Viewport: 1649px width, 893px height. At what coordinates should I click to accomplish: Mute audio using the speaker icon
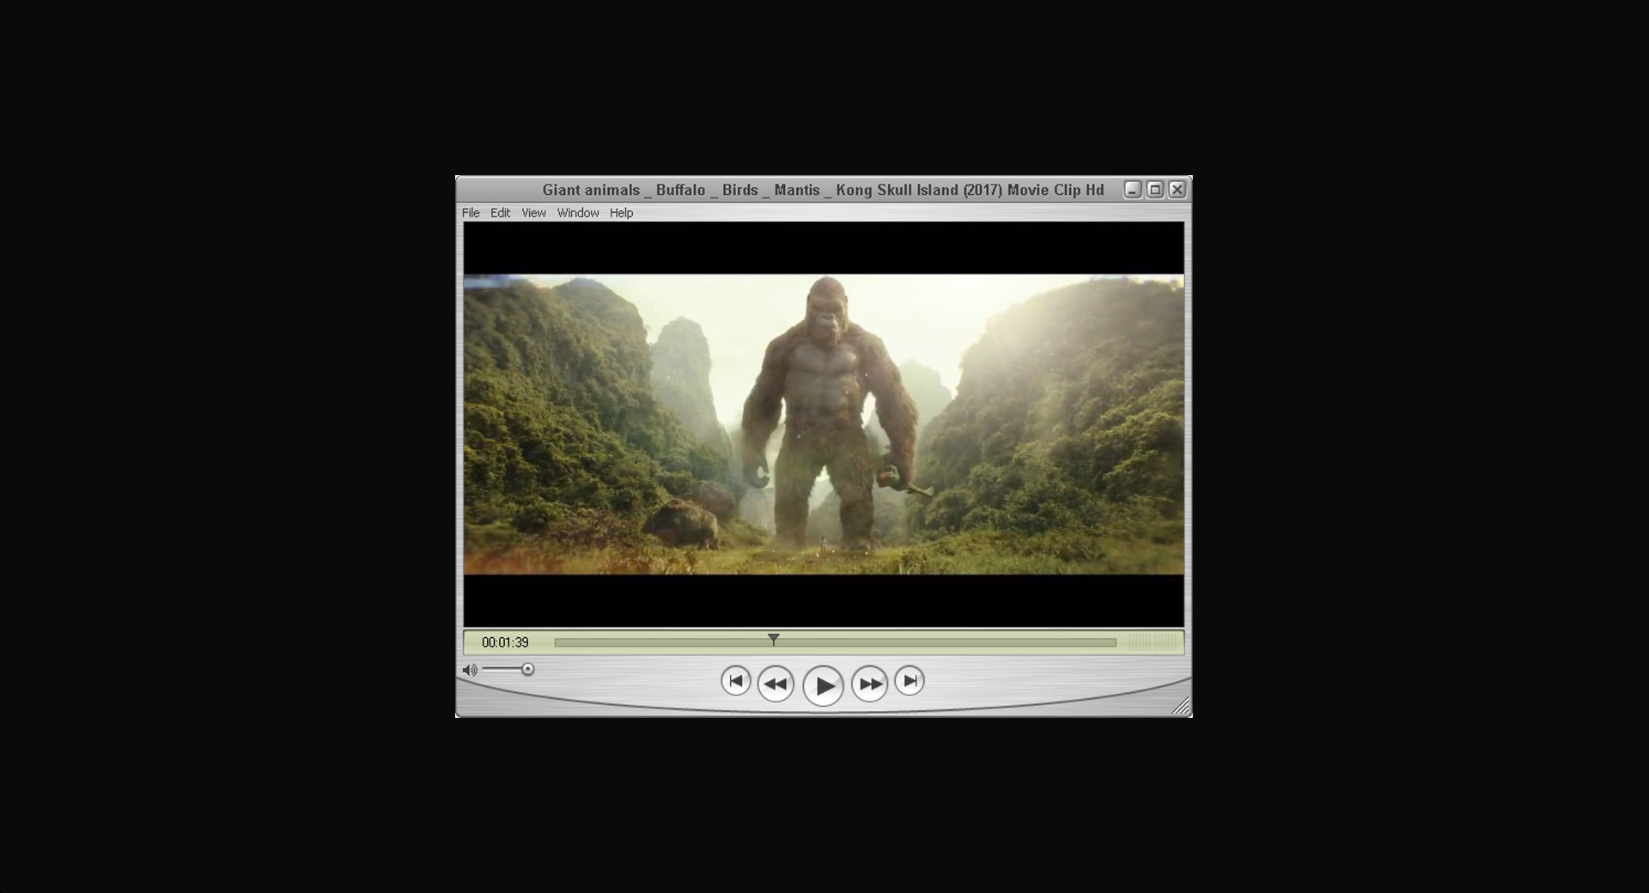[469, 670]
